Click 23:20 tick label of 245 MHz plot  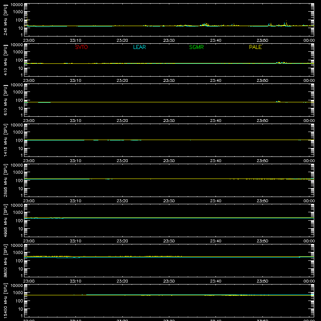122,41
